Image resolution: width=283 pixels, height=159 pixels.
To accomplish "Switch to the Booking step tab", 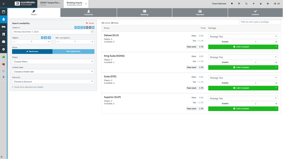I will 144,13.
